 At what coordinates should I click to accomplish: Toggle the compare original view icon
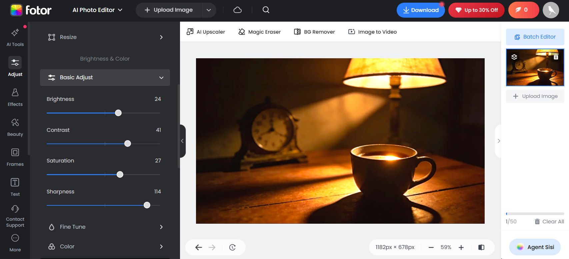click(x=481, y=247)
